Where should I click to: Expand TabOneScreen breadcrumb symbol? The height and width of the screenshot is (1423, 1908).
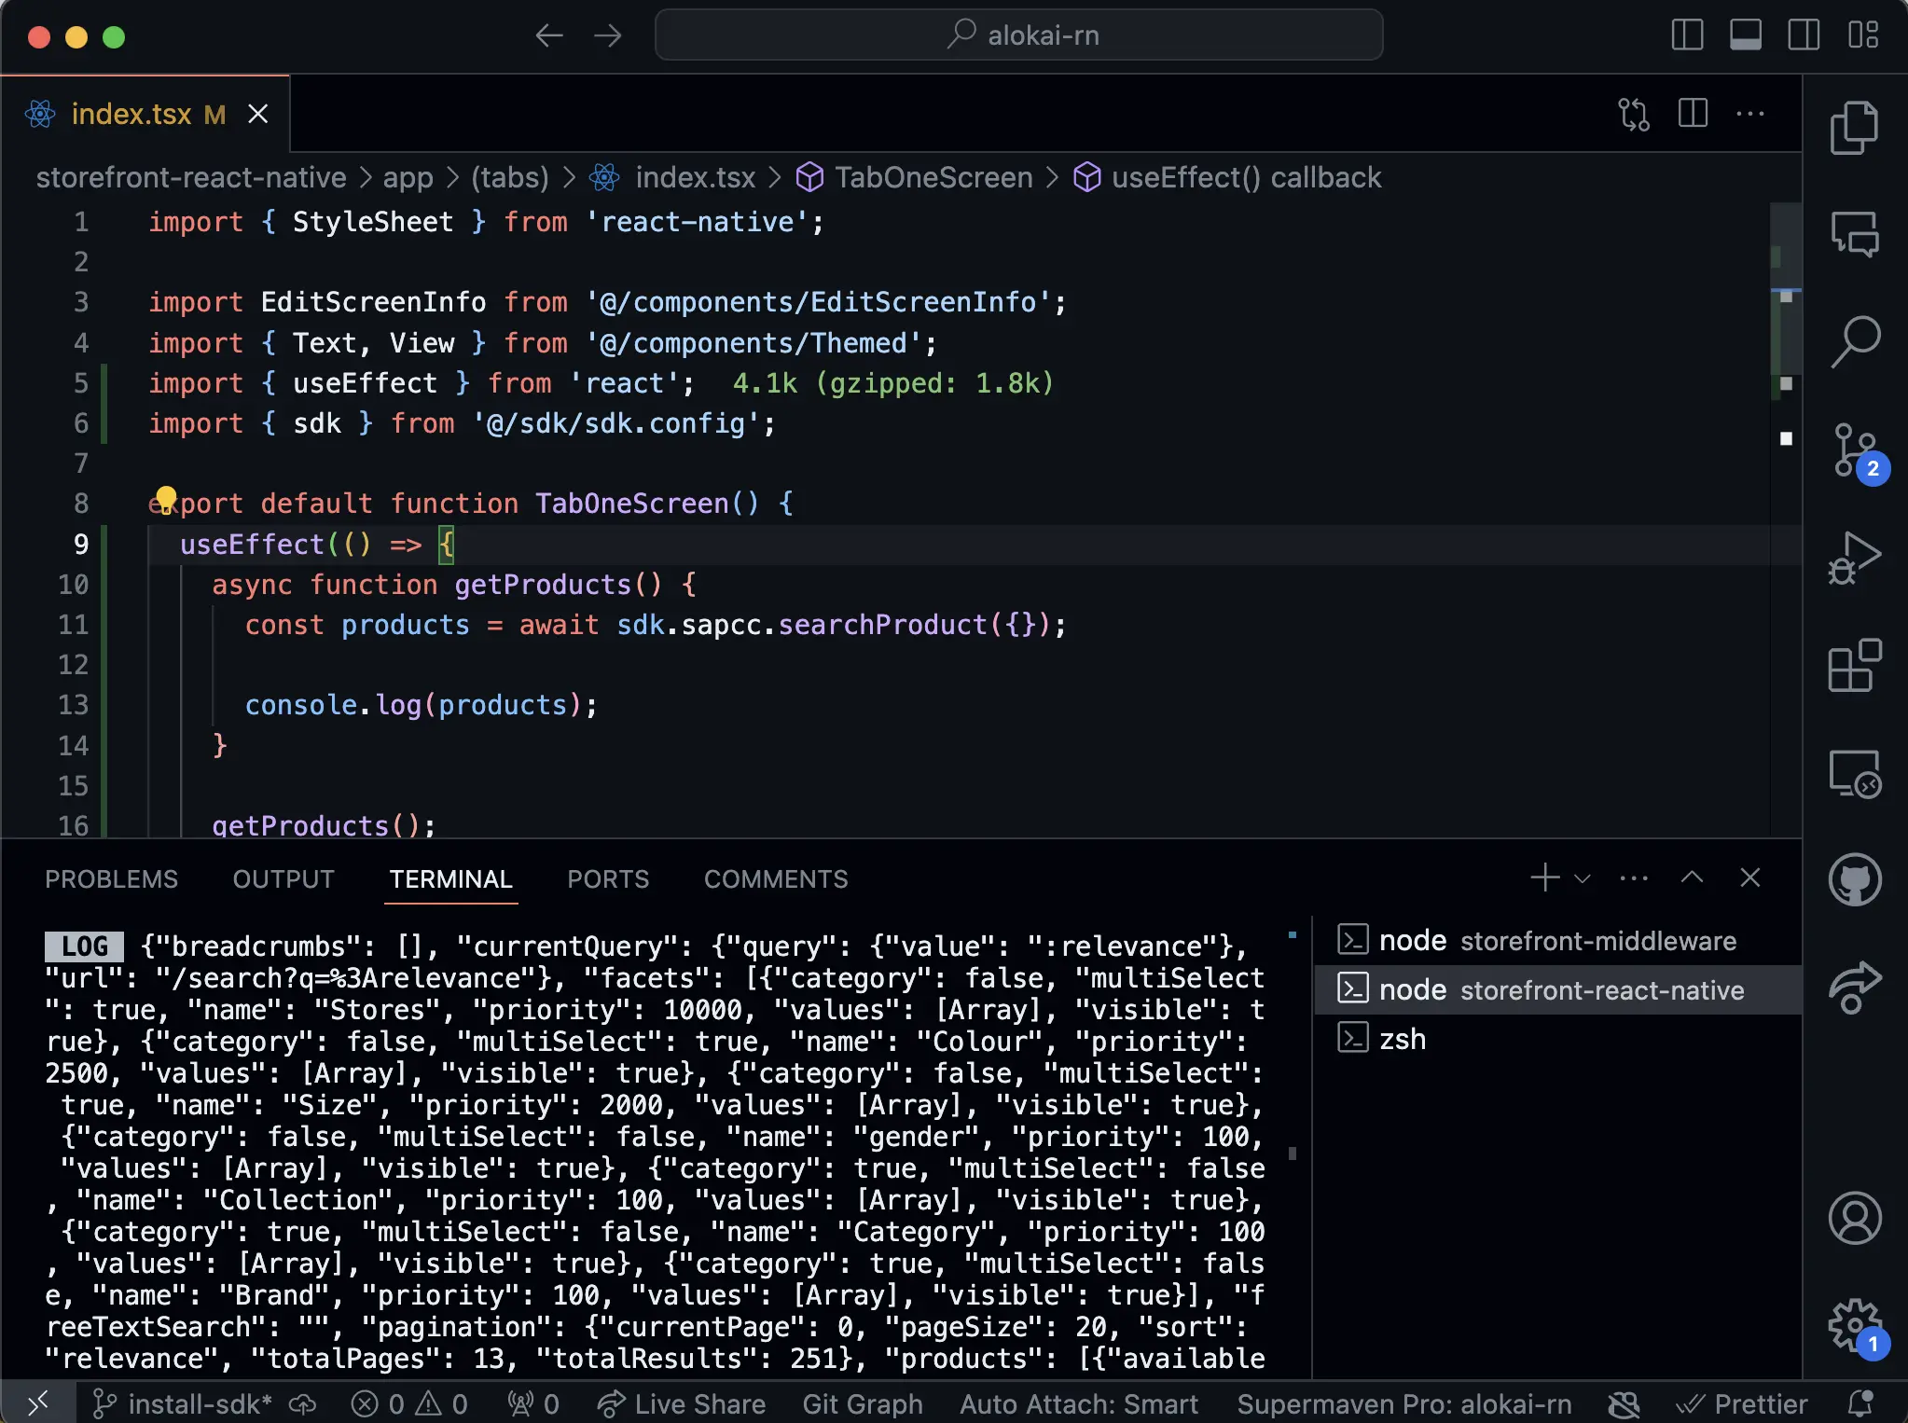(933, 177)
